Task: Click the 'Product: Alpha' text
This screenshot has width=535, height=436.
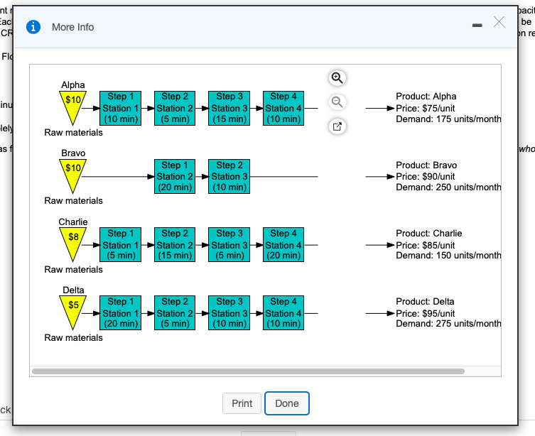Action: coord(426,97)
